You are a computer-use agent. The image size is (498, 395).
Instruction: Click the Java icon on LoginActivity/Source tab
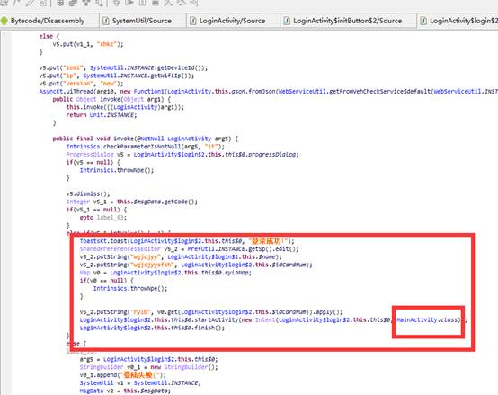[192, 21]
